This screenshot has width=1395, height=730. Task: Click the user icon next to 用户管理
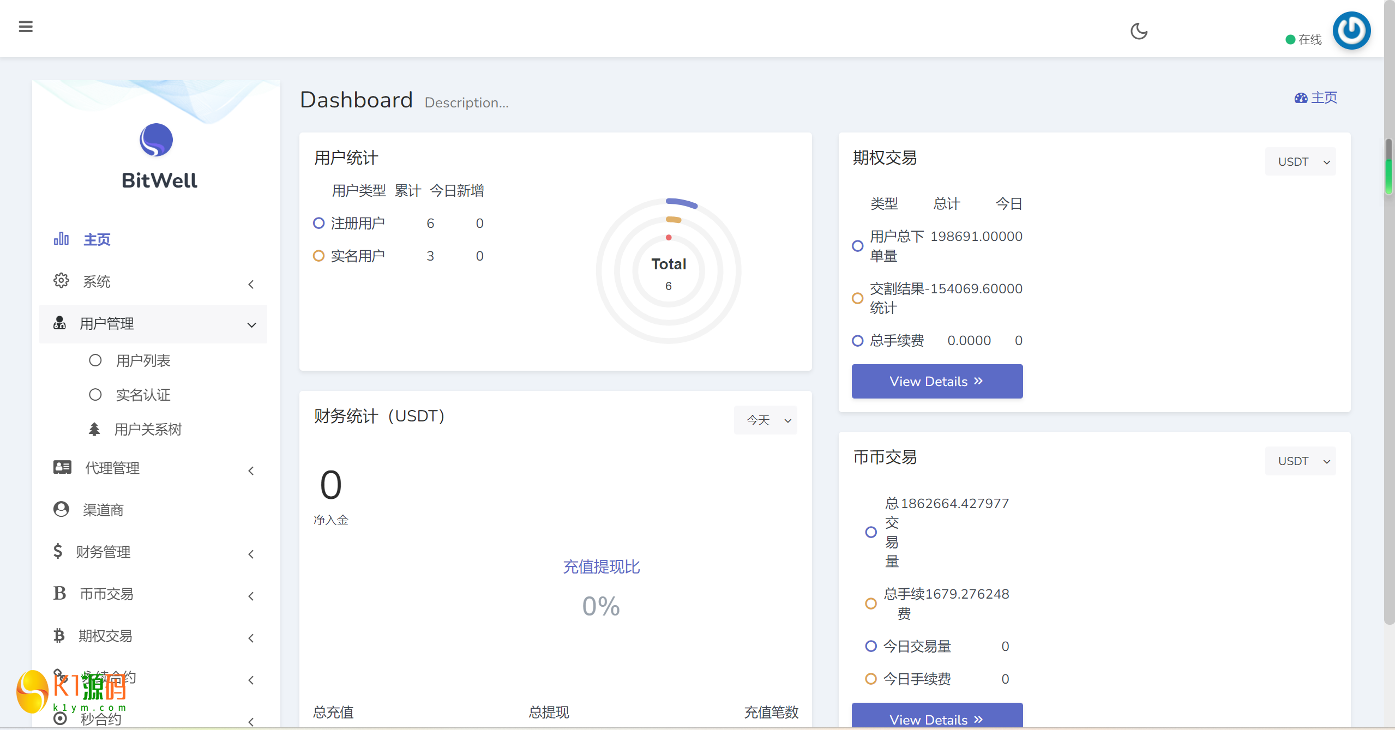pyautogui.click(x=59, y=323)
